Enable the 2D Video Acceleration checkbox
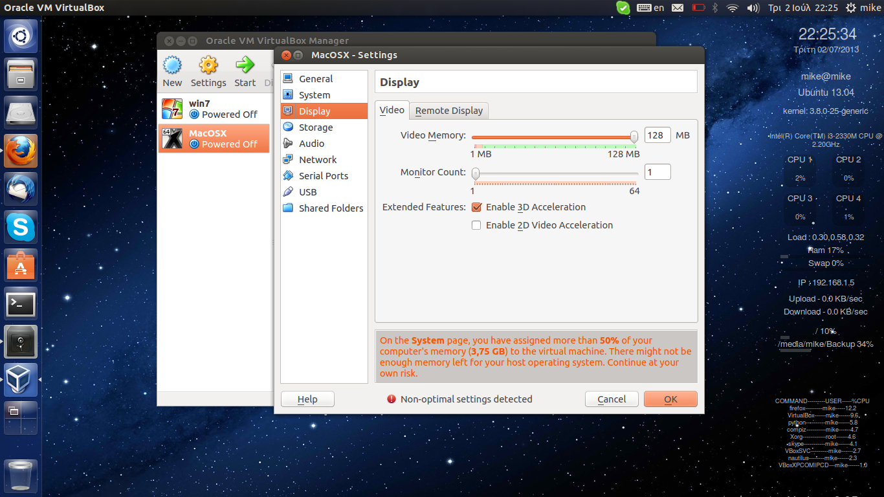884x497 pixels. coord(477,226)
